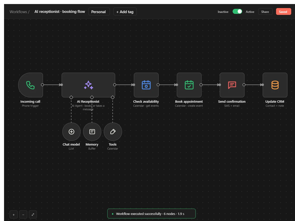
Task: Click the 'Contact + note' subtitle
Action: point(275,106)
